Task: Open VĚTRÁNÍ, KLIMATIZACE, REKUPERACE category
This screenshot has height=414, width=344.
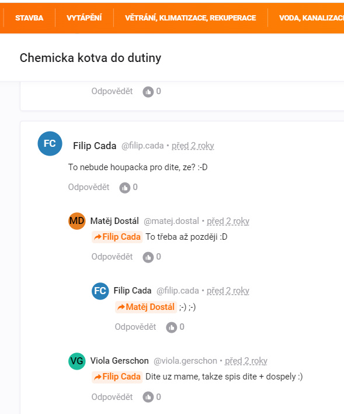Action: tap(190, 18)
